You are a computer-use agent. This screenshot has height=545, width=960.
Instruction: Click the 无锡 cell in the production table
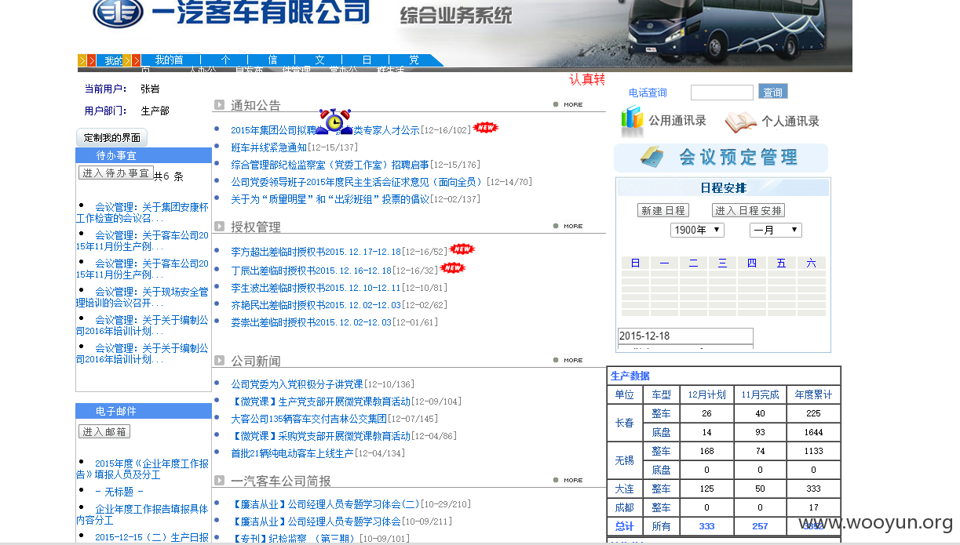pos(625,461)
